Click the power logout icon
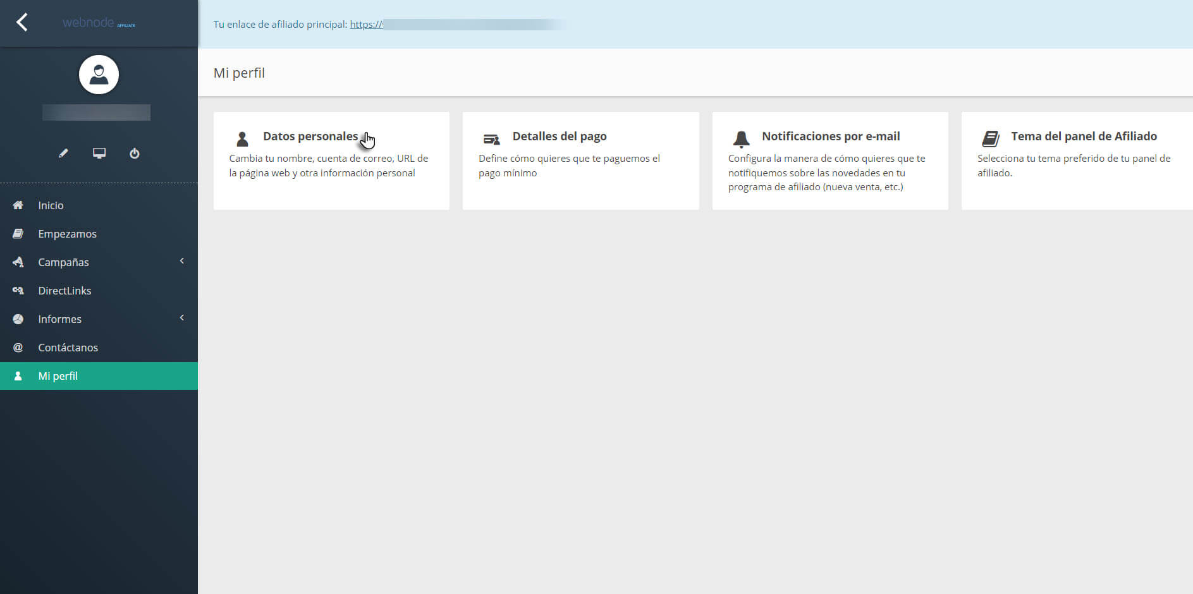Screen dimensions: 1193x594 135,153
